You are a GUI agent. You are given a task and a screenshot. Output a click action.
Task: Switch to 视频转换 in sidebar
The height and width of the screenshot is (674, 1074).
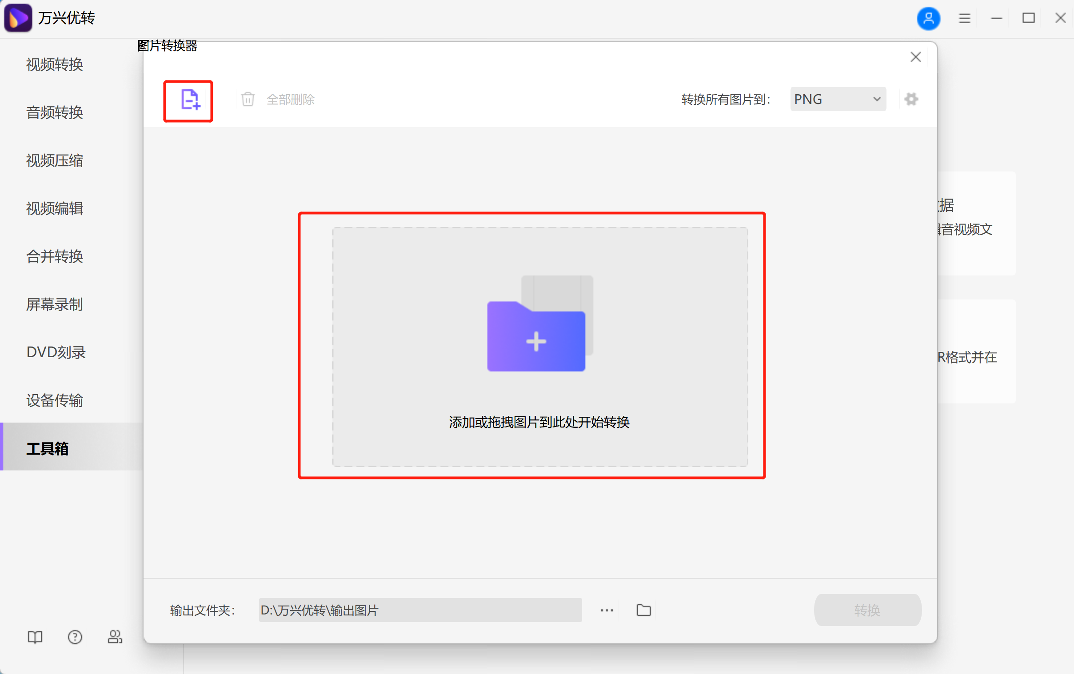54,64
